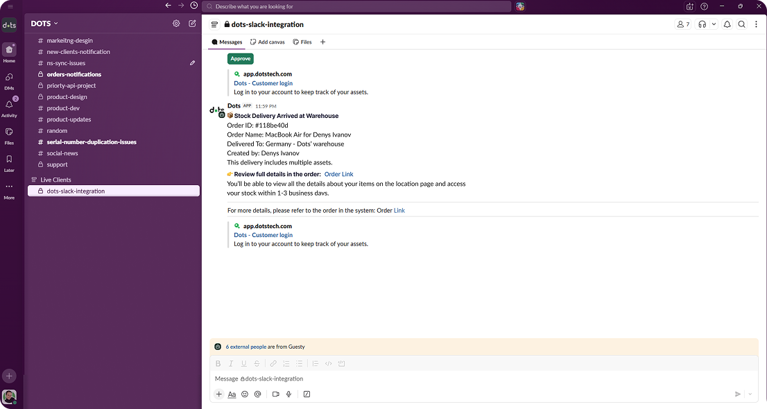Viewport: 767px width, 409px height.
Task: Hide formatting toolbar with Aa icon
Action: pos(232,394)
